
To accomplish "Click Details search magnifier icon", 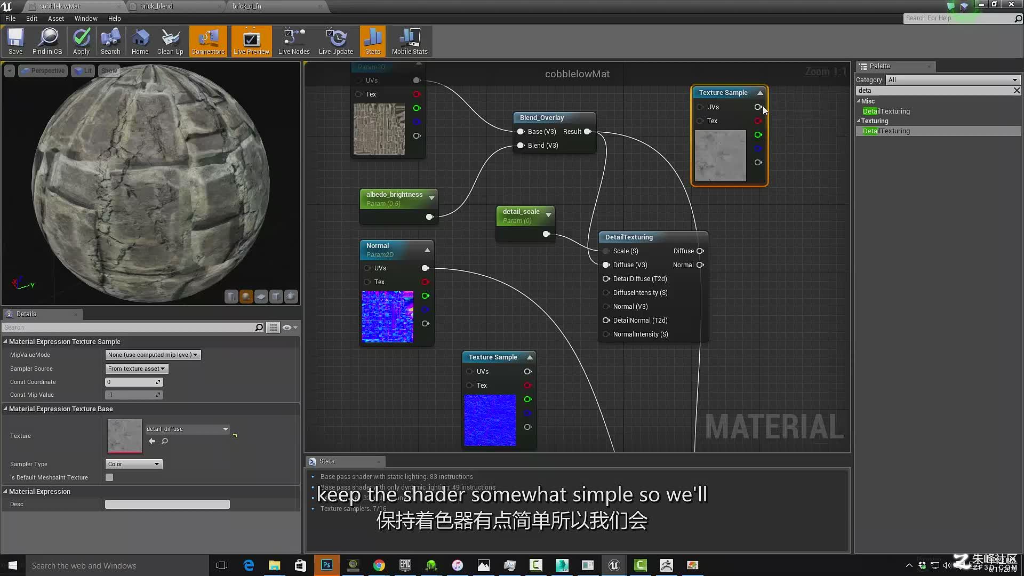I will click(x=259, y=327).
